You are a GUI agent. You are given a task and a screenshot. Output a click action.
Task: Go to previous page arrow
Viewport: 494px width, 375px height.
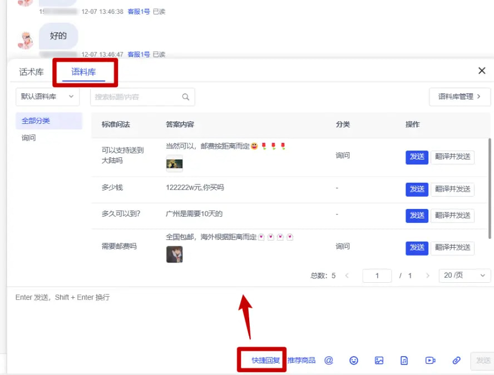tap(347, 276)
